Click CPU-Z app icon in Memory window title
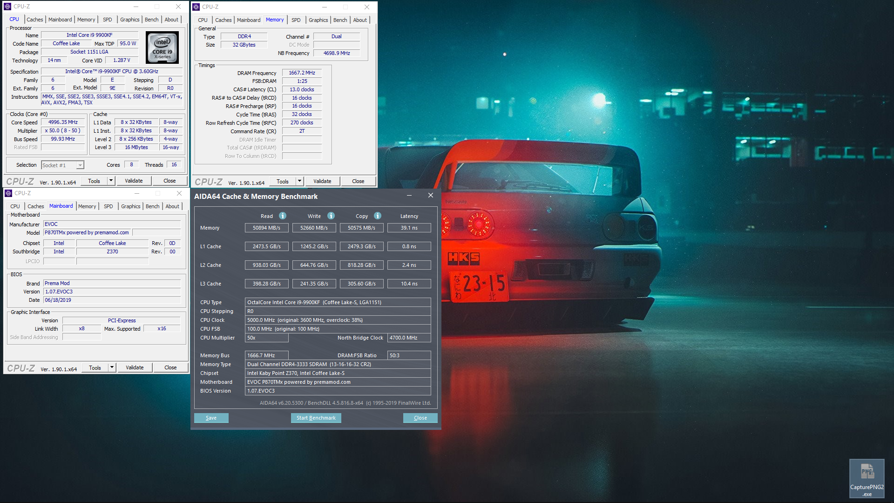The image size is (894, 503). (196, 7)
